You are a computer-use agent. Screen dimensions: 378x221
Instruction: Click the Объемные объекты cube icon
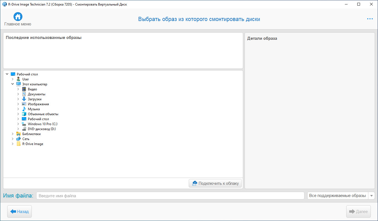tap(24, 114)
